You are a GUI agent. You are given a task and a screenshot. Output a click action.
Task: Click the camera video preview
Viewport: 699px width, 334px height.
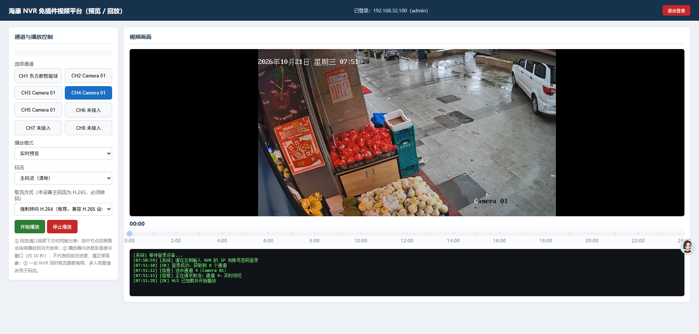point(407,133)
